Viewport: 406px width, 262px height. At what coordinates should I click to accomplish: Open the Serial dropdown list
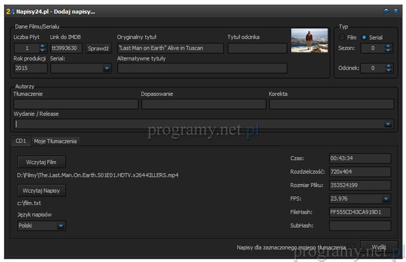pos(106,68)
